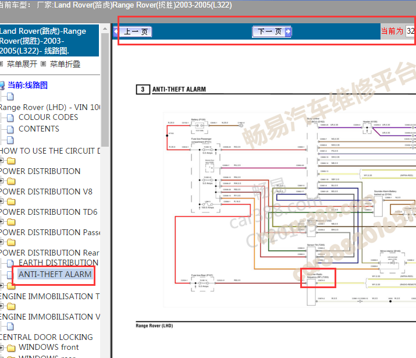Click the 当前为 page label
This screenshot has height=358, width=416.
392,31
